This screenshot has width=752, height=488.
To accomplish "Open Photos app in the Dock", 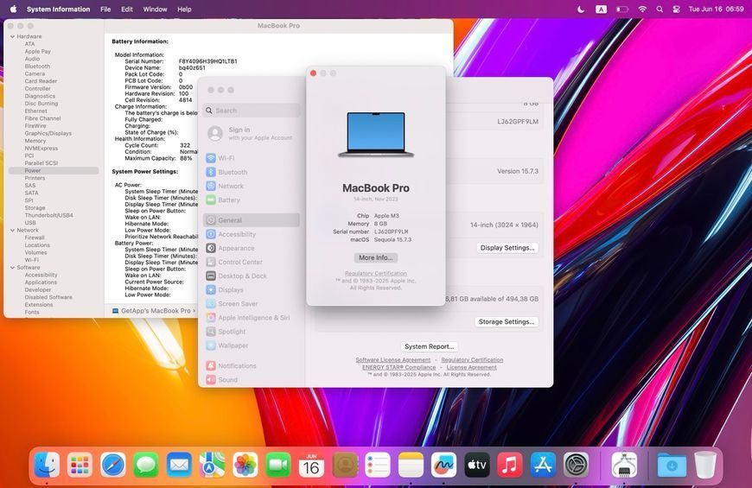I will coord(245,465).
